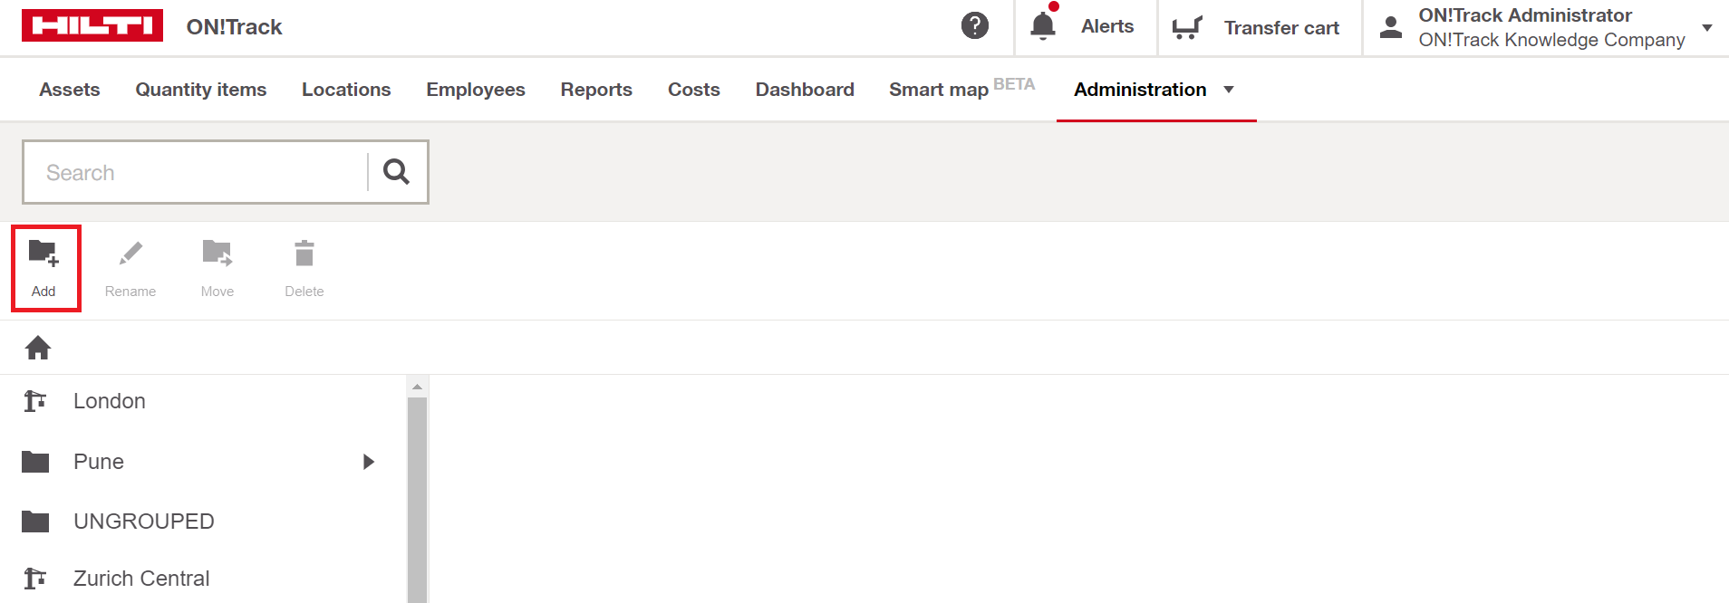
Task: Click the Rename pencil icon
Action: pyautogui.click(x=130, y=254)
